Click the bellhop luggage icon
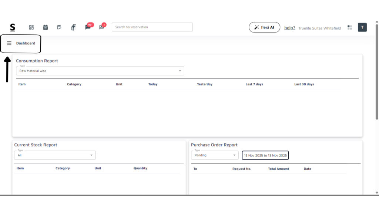 click(73, 27)
